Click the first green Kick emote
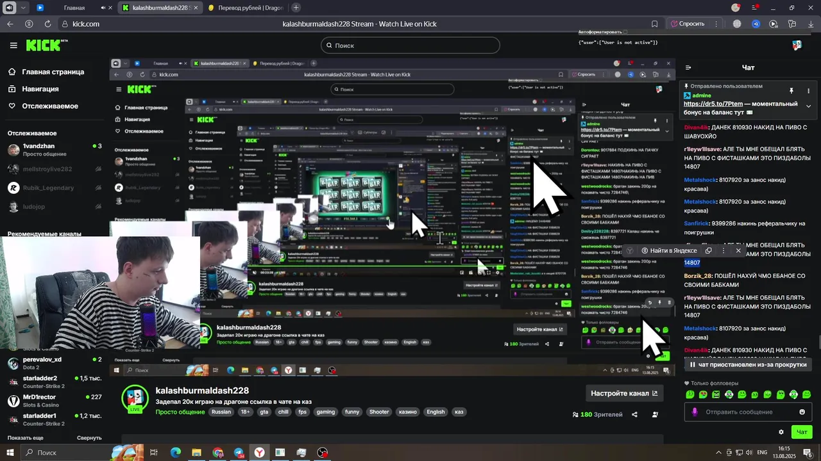 click(x=690, y=394)
